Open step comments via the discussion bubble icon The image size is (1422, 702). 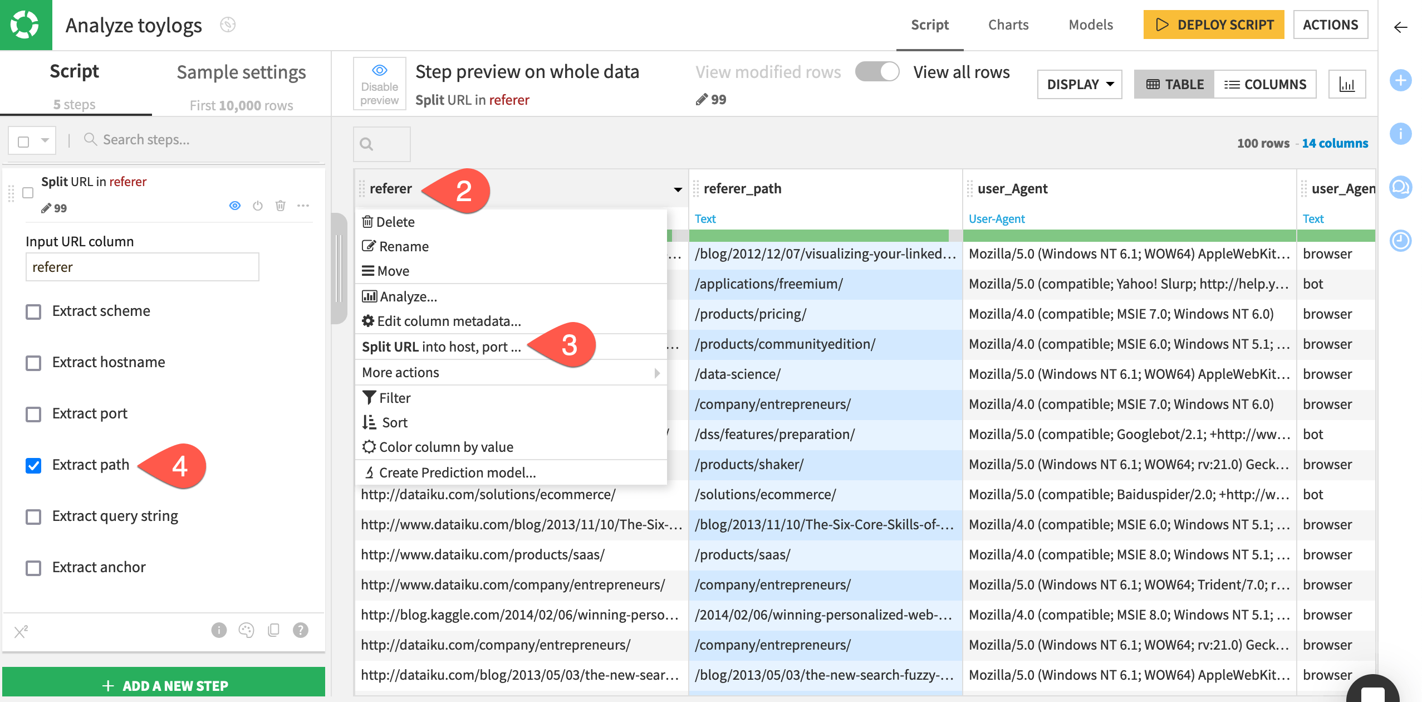[1401, 184]
